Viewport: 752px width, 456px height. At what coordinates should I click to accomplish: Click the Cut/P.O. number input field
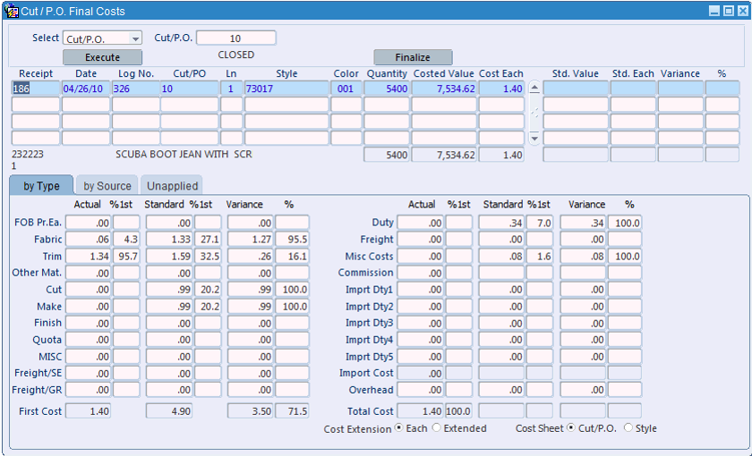click(235, 38)
